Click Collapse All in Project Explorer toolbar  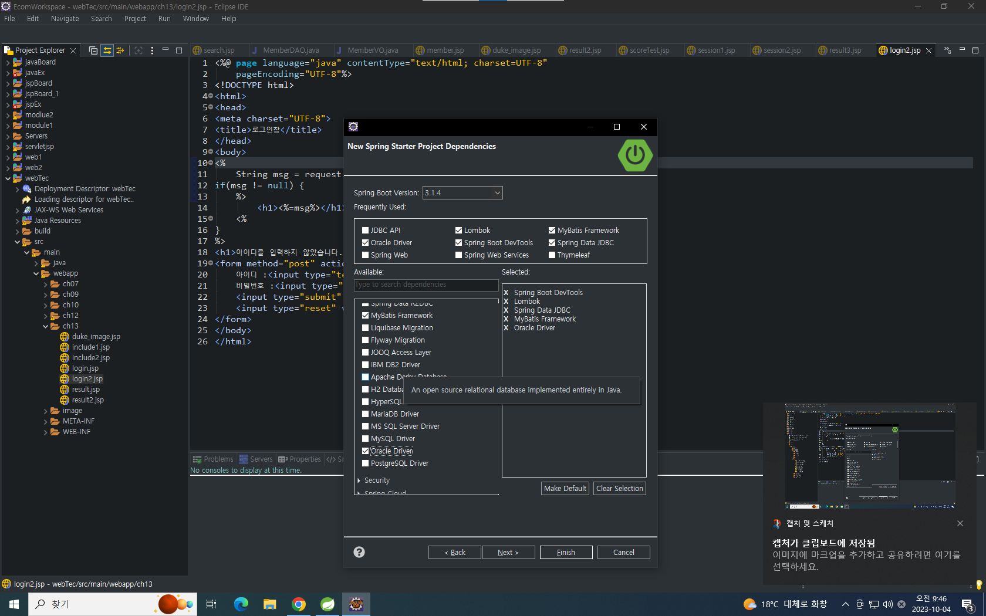[x=93, y=50]
